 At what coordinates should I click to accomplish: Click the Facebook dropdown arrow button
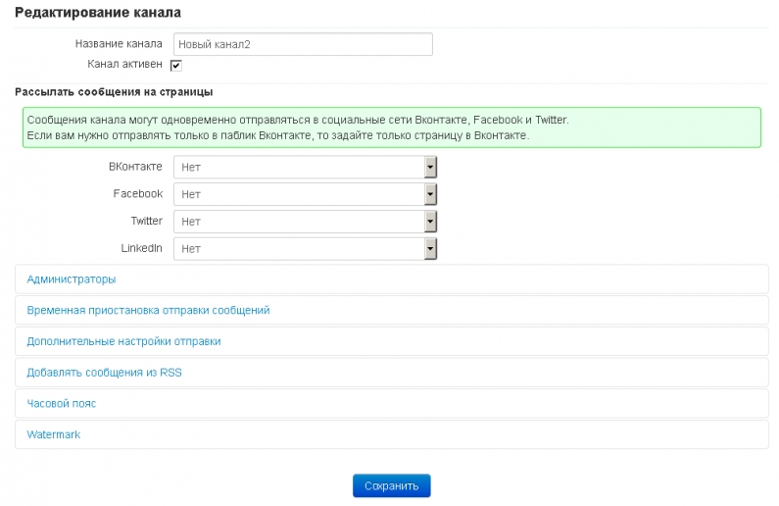pyautogui.click(x=430, y=194)
